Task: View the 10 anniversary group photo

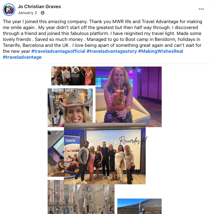Action: 73,76
